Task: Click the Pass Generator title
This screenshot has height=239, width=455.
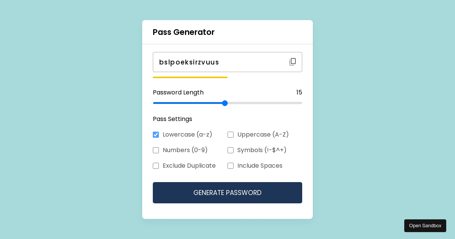Action: [184, 32]
